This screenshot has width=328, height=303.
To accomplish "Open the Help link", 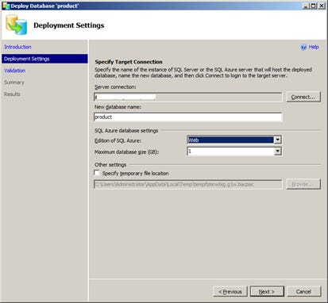I will [314, 47].
